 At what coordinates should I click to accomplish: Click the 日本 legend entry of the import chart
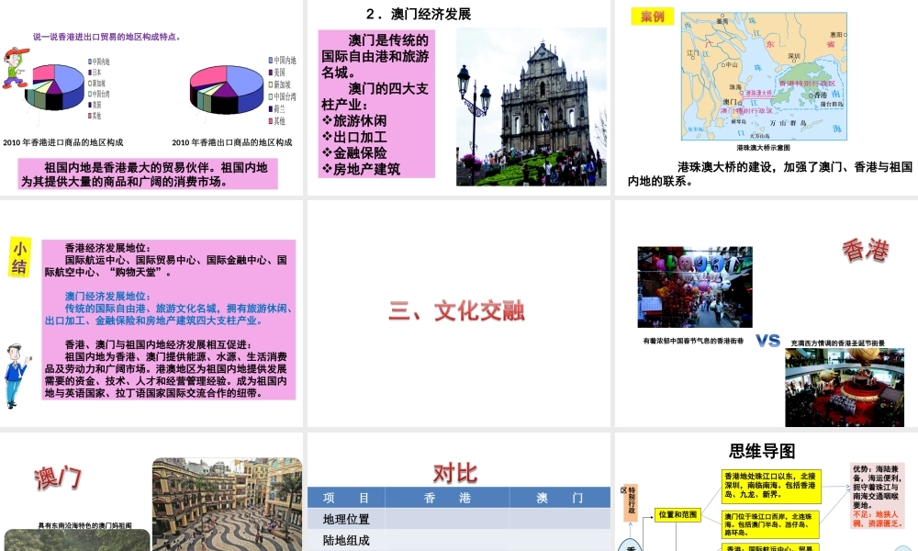click(x=95, y=72)
